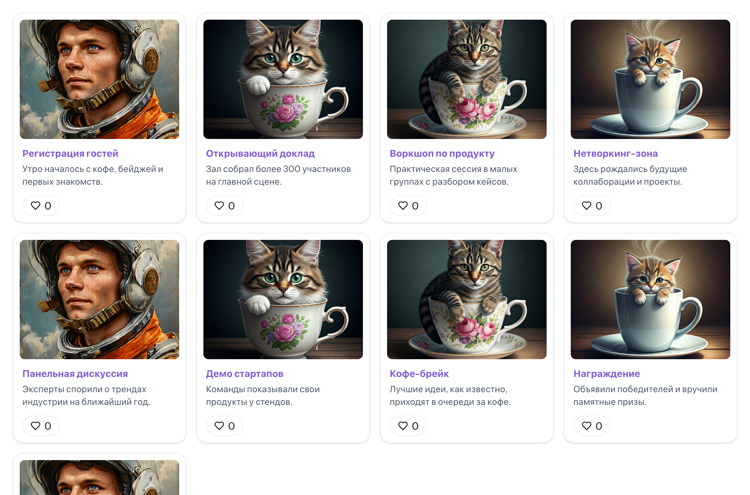
Task: Click the Воркшоп по продукту heading
Action: (442, 154)
